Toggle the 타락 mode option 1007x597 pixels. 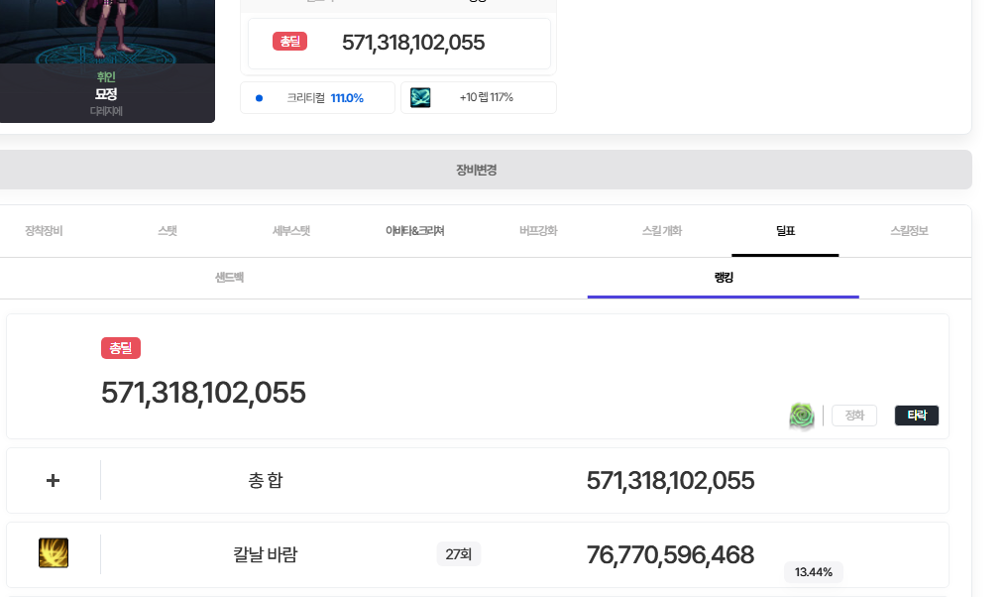[x=916, y=416]
